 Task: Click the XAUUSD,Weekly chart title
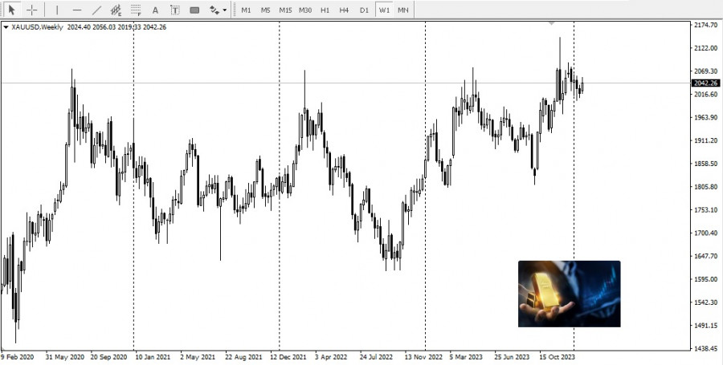tap(37, 27)
